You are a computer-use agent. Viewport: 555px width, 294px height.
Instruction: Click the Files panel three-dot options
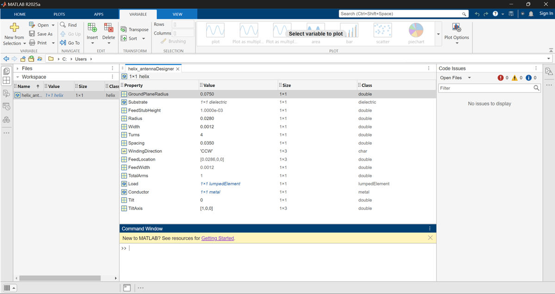[112, 68]
